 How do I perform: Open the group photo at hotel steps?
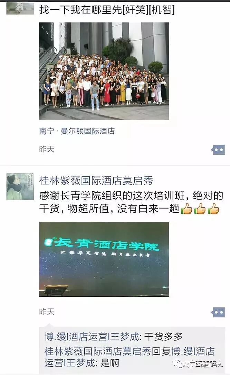(104, 71)
